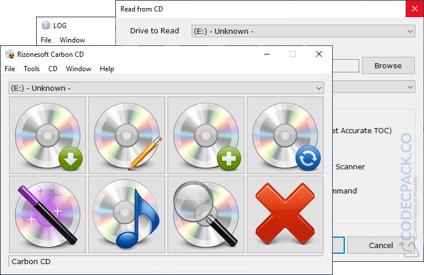
Task: Click the write disc icon with pencil
Action: (x=127, y=135)
